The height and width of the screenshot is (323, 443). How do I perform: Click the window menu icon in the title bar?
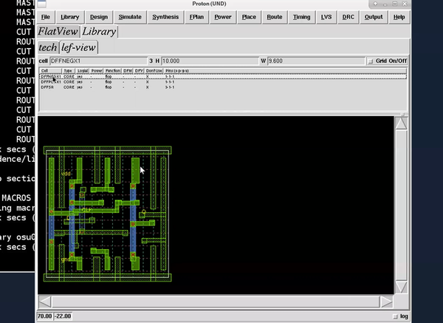tap(42, 4)
